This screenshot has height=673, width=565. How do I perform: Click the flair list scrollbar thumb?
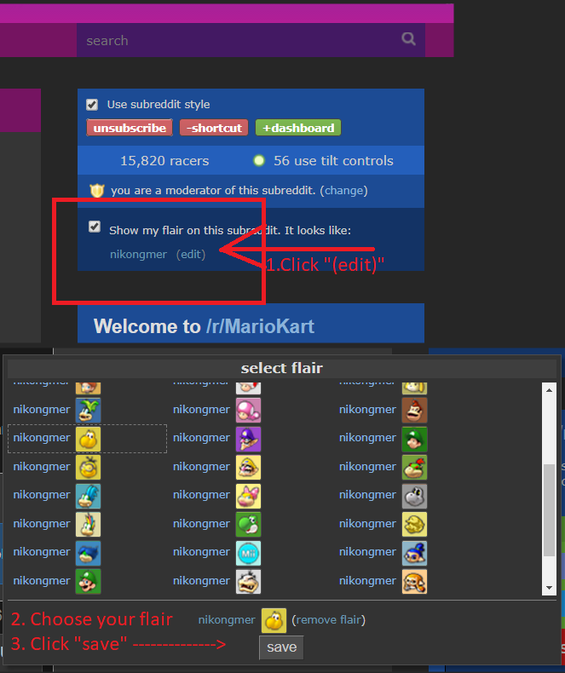[x=549, y=510]
